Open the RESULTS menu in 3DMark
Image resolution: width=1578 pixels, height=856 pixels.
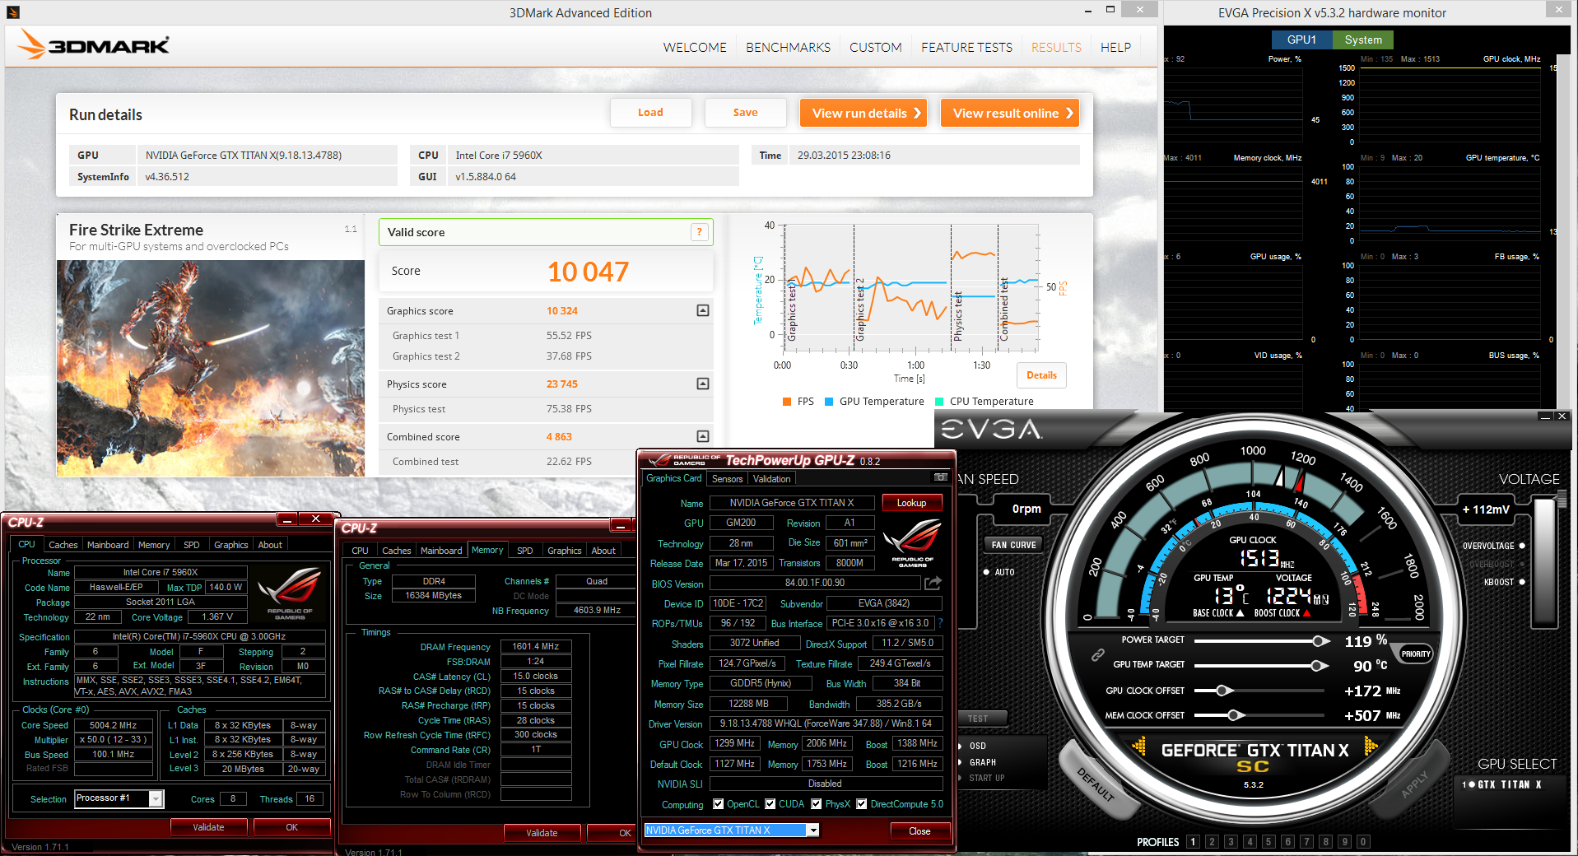coord(1056,48)
